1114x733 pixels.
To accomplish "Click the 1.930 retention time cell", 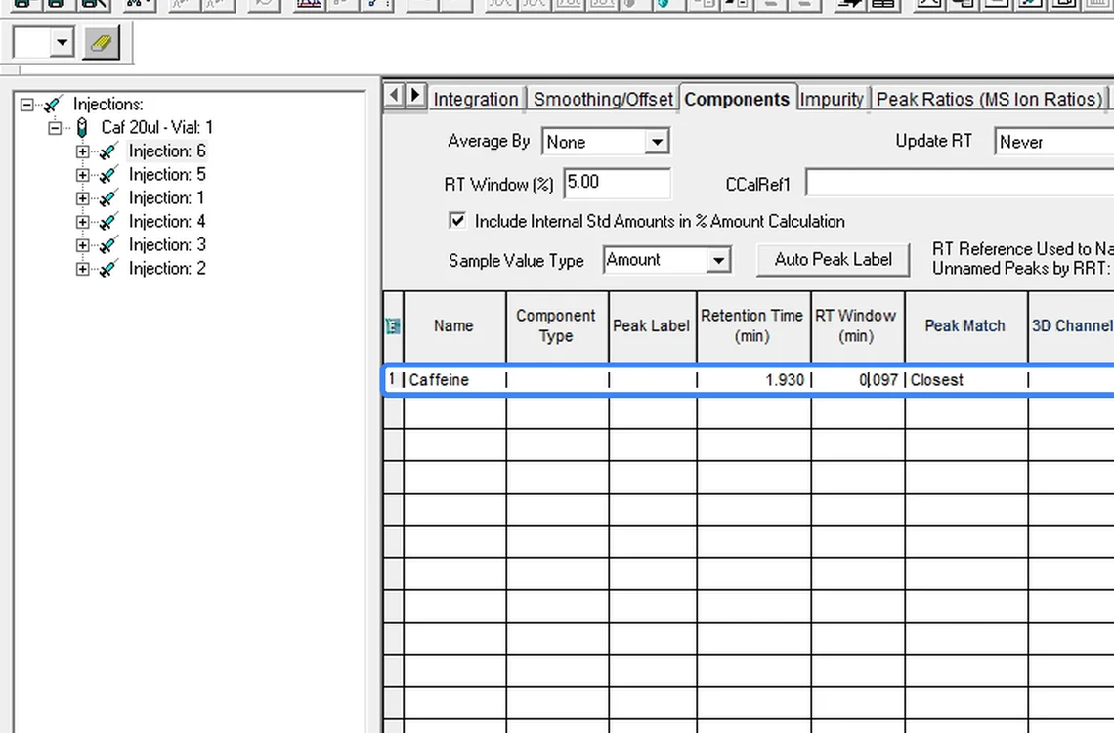I will [x=753, y=380].
